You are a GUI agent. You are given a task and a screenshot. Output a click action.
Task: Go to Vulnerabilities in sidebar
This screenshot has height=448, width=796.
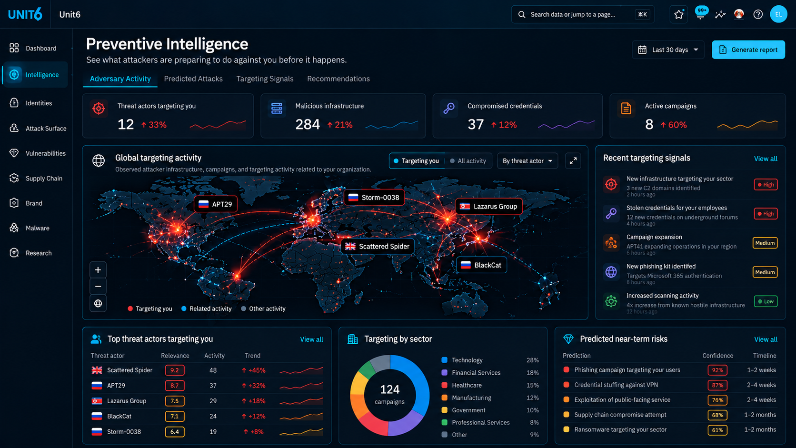(38, 153)
